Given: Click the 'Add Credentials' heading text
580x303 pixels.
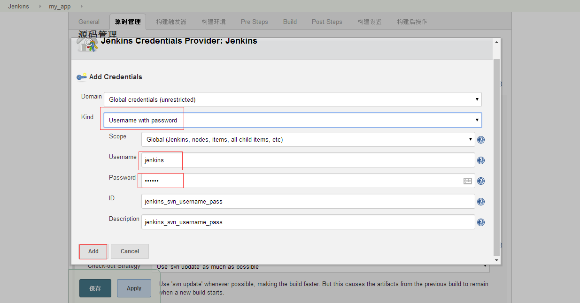Looking at the screenshot, I should [x=116, y=77].
